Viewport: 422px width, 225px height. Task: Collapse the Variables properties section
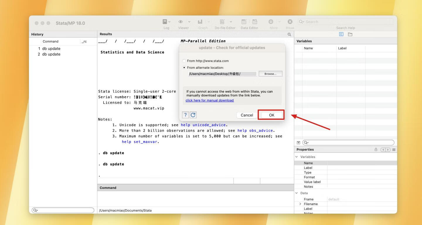click(297, 157)
